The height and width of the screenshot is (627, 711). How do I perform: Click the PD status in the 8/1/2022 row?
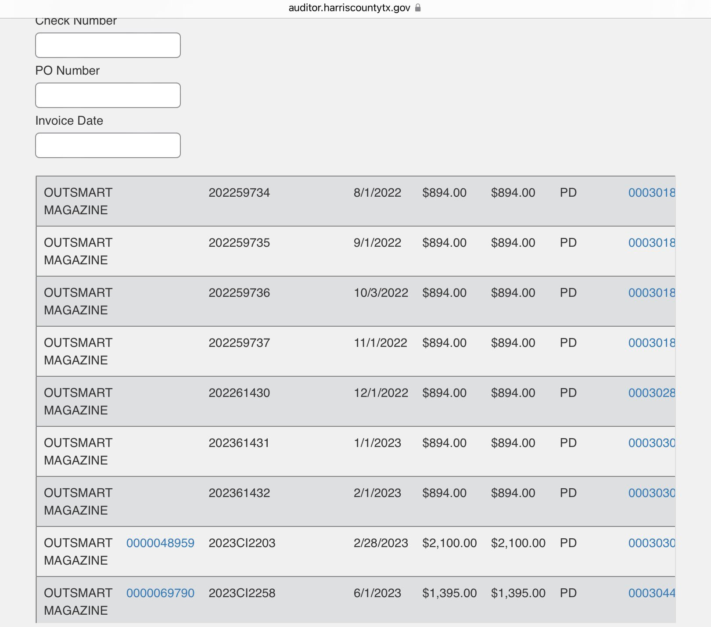click(568, 193)
